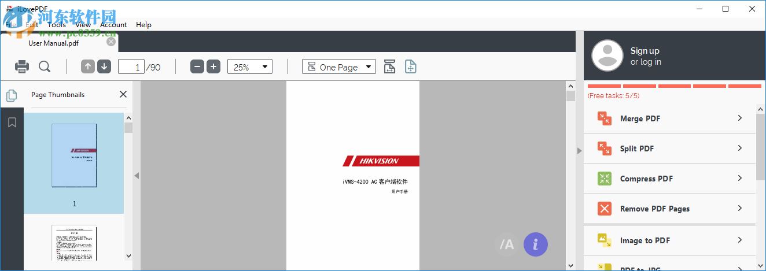766x271 pixels.
Task: Go to previous page arrow
Action: click(x=88, y=67)
